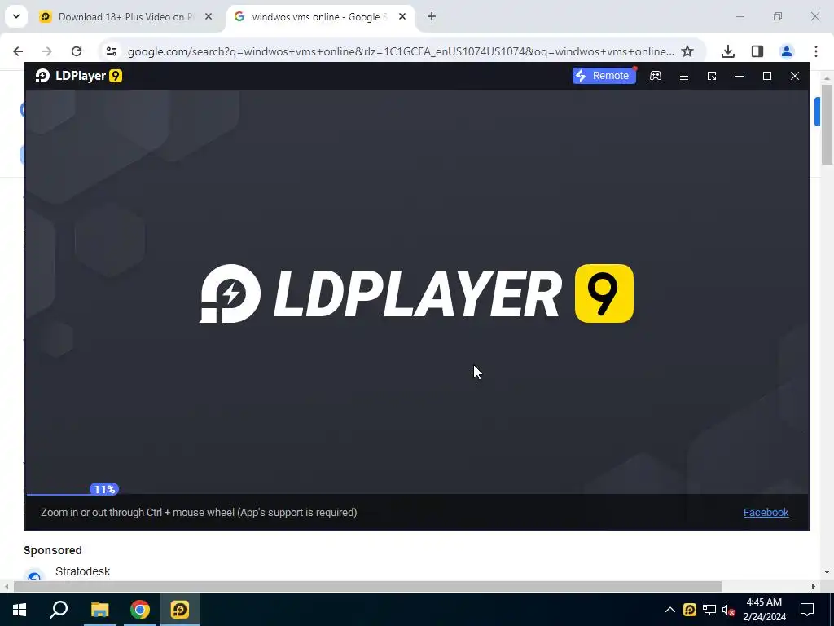
Task: View site information icon in address bar
Action: point(111,51)
